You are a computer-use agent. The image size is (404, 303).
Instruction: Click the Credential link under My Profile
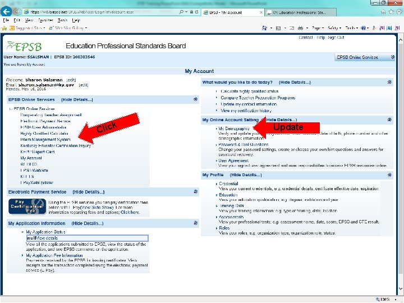coord(228,183)
